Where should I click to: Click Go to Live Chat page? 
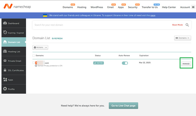pos(123,106)
